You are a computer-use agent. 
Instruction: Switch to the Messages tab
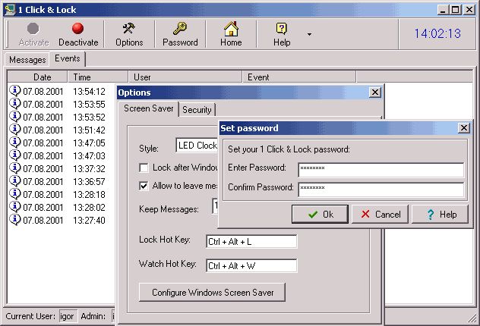pyautogui.click(x=27, y=60)
